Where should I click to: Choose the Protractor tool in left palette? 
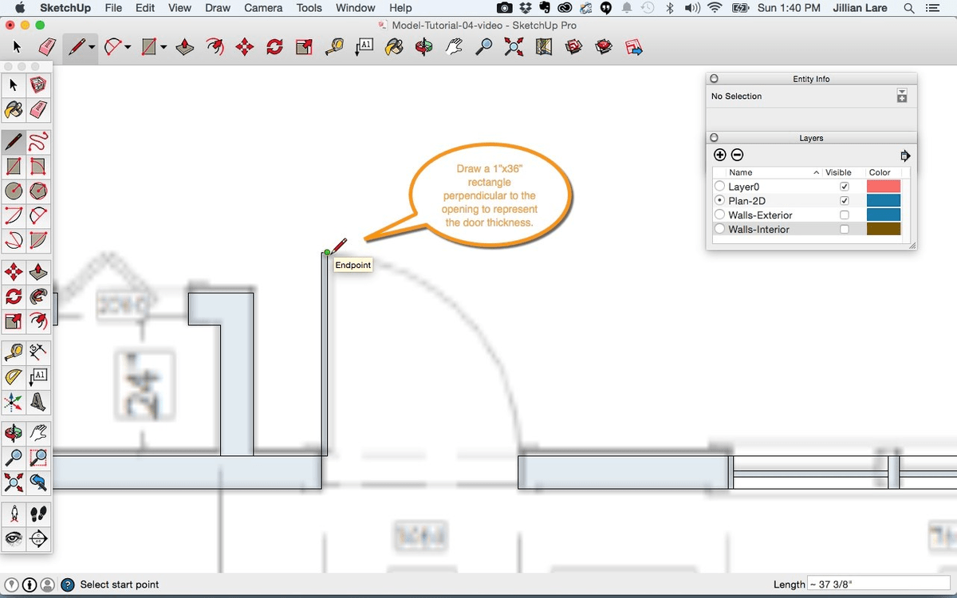tap(14, 377)
